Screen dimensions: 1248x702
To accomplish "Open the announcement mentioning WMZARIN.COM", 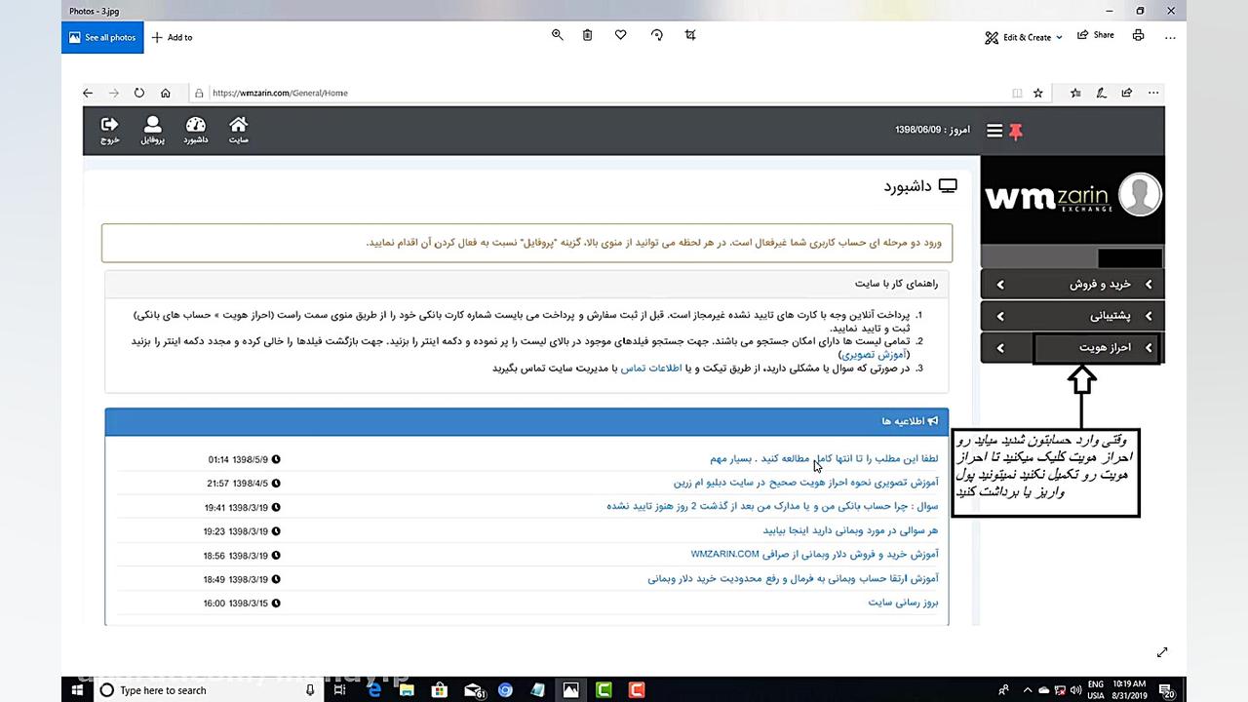I will [814, 555].
